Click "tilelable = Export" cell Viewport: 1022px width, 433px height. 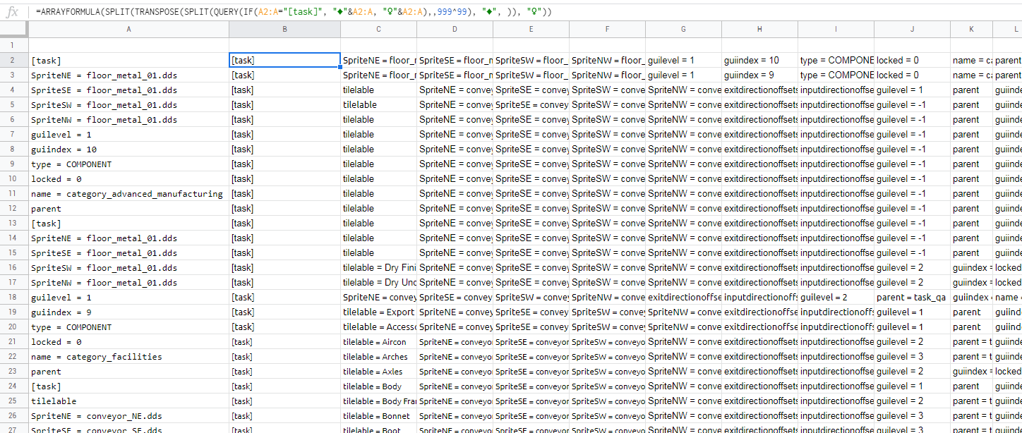click(378, 312)
